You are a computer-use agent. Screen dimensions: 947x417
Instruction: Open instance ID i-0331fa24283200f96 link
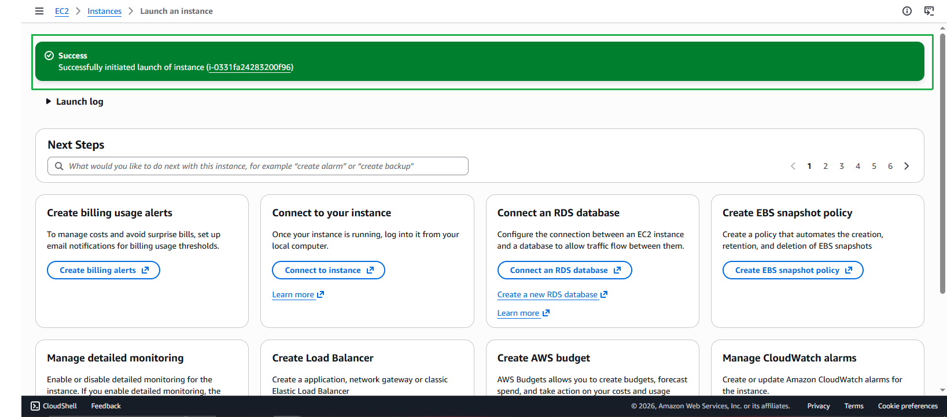pyautogui.click(x=250, y=67)
